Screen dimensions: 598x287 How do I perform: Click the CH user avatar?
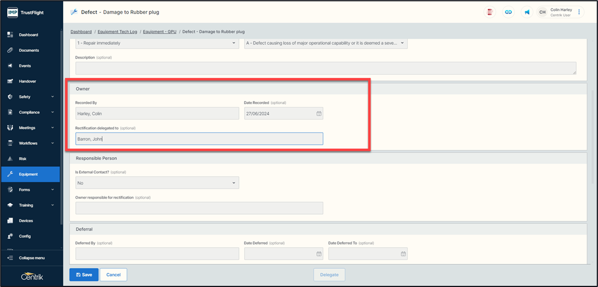point(542,12)
